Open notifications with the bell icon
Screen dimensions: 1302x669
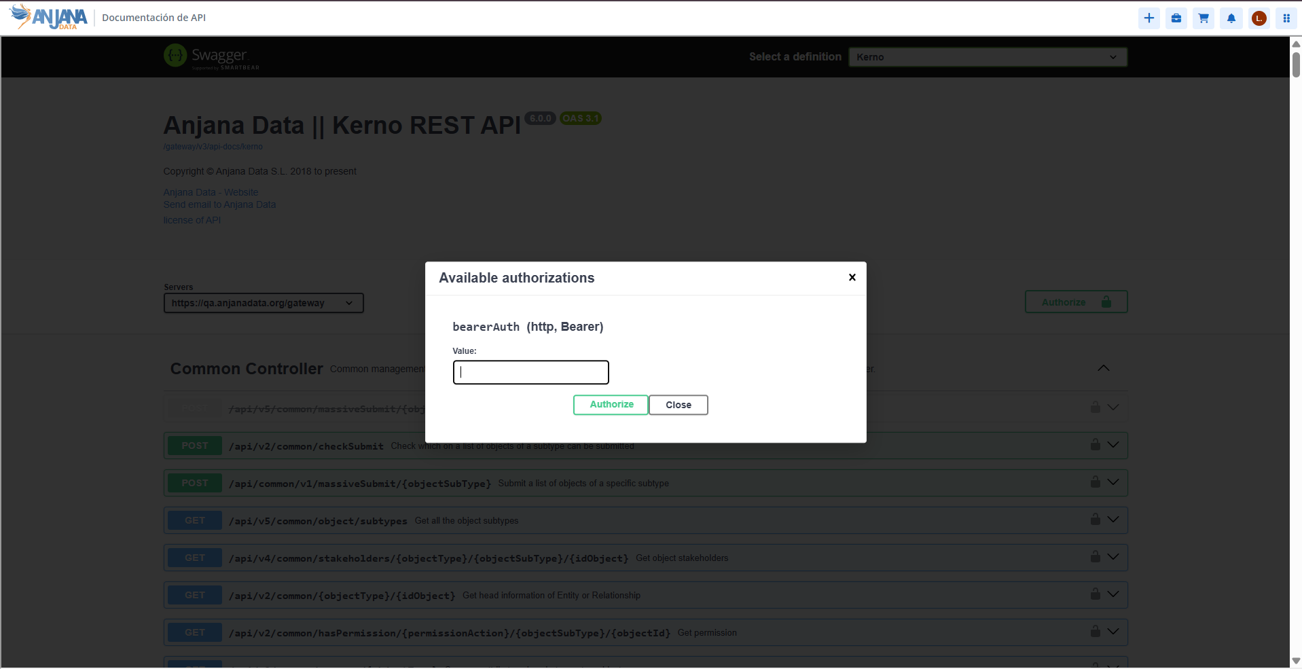1231,18
